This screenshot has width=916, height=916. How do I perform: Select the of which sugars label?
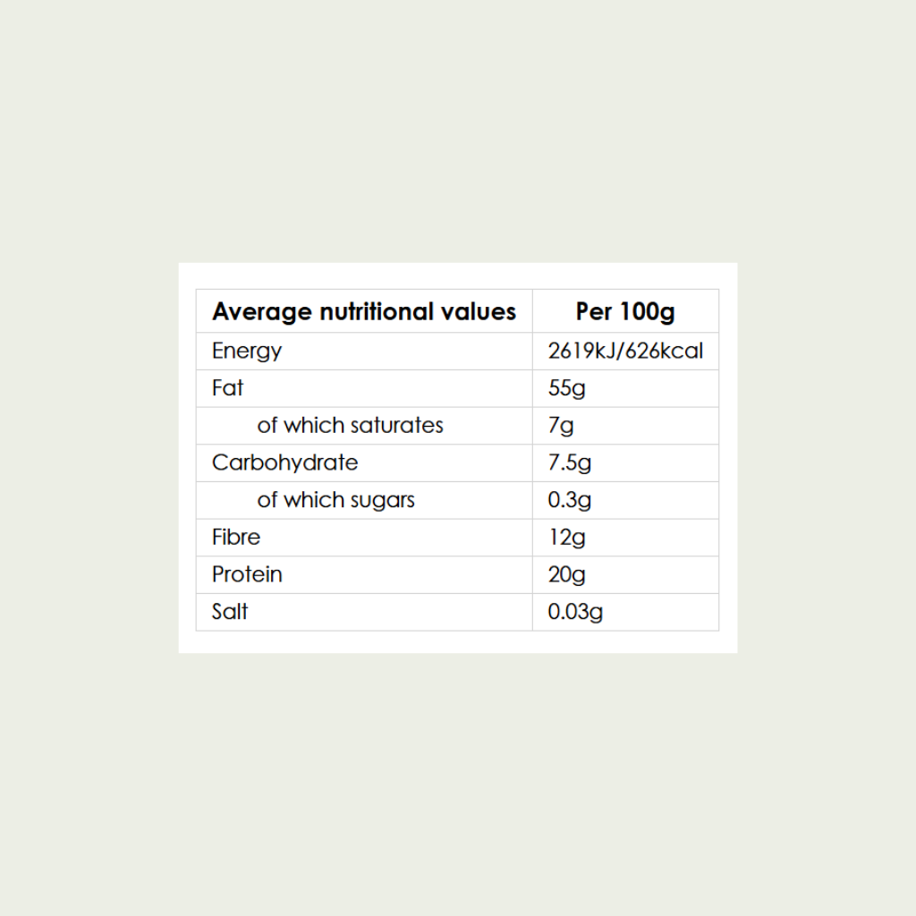point(335,501)
